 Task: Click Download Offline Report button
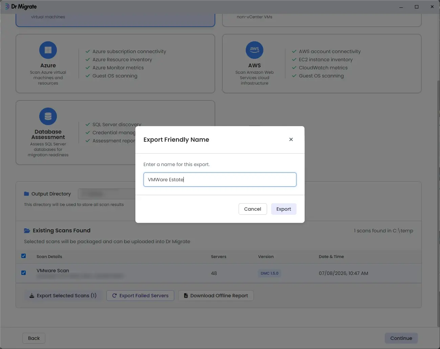click(x=216, y=296)
